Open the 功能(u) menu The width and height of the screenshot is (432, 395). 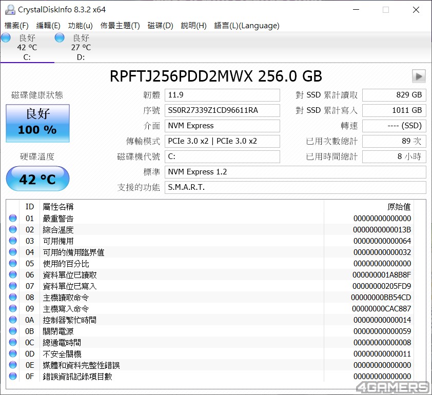coord(81,26)
